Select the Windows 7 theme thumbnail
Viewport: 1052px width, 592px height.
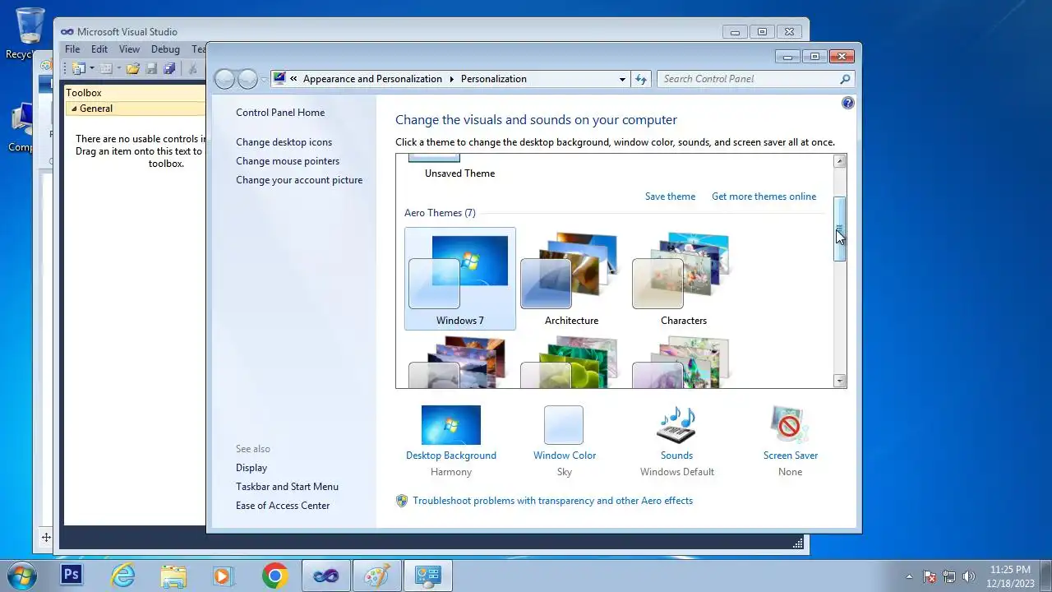pyautogui.click(x=460, y=279)
